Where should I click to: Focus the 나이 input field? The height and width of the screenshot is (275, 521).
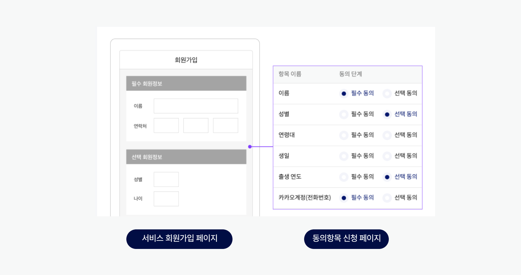point(166,199)
